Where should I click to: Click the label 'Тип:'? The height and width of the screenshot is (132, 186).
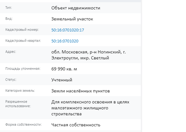pos(9,8)
